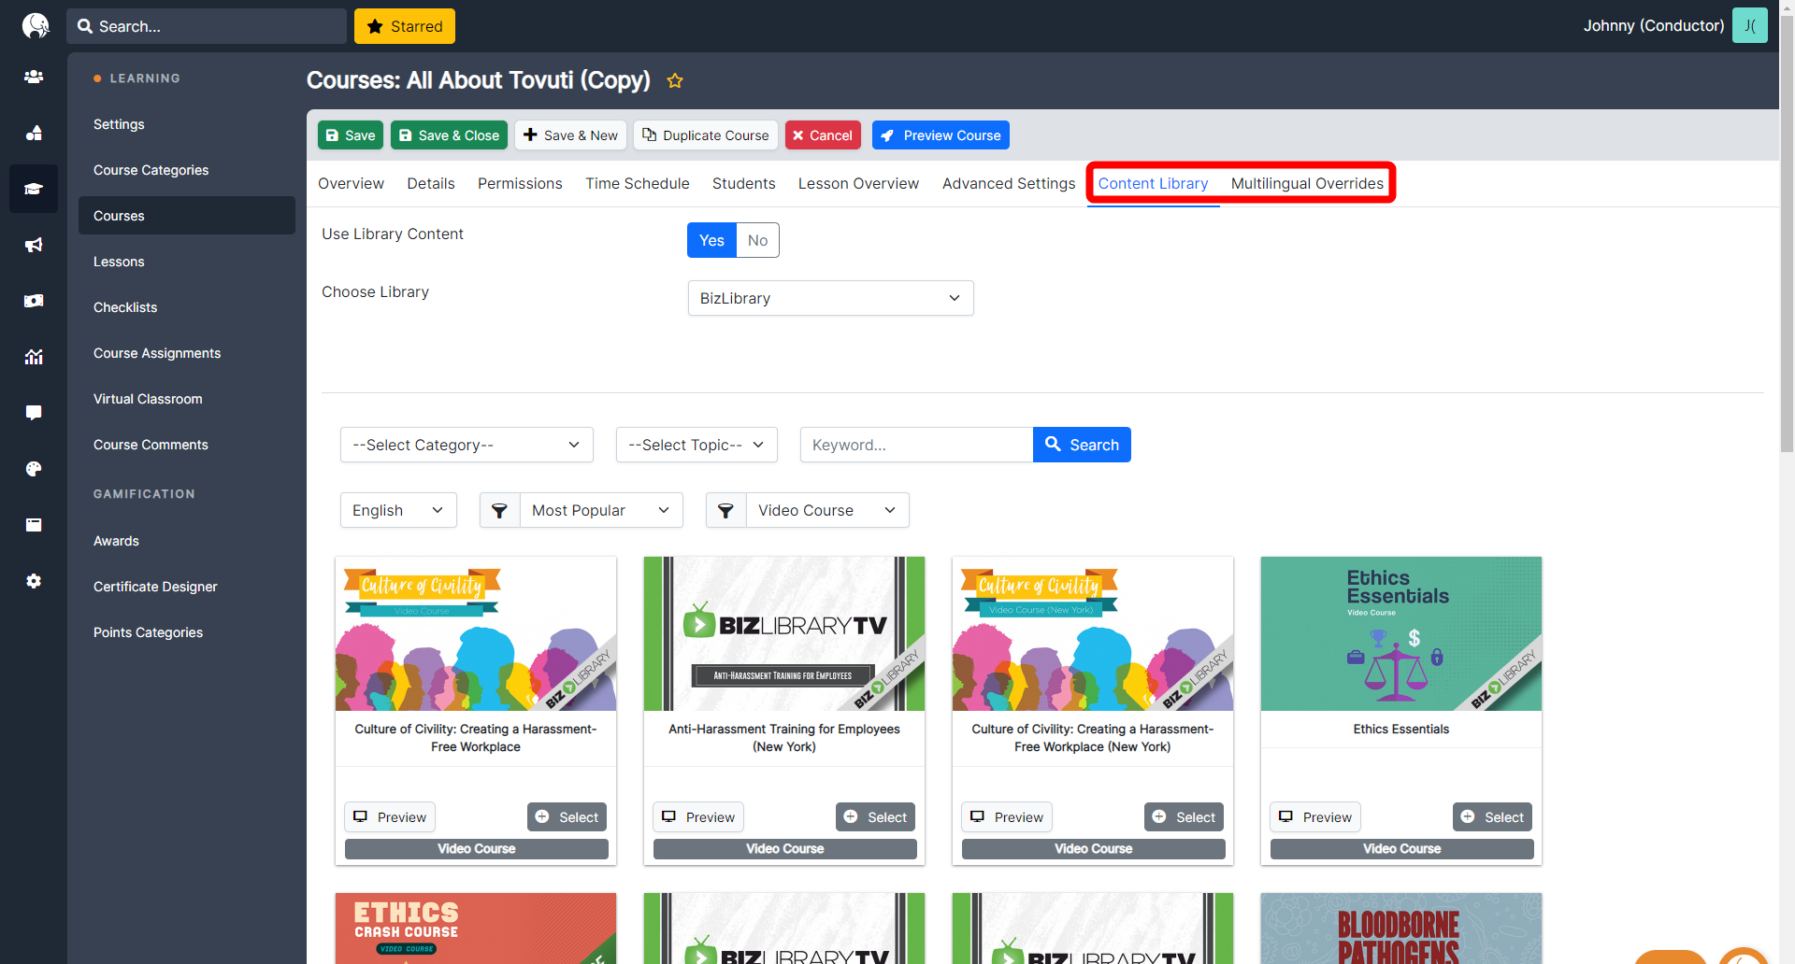Open the Time Schedule tab
The image size is (1795, 964).
(x=638, y=183)
